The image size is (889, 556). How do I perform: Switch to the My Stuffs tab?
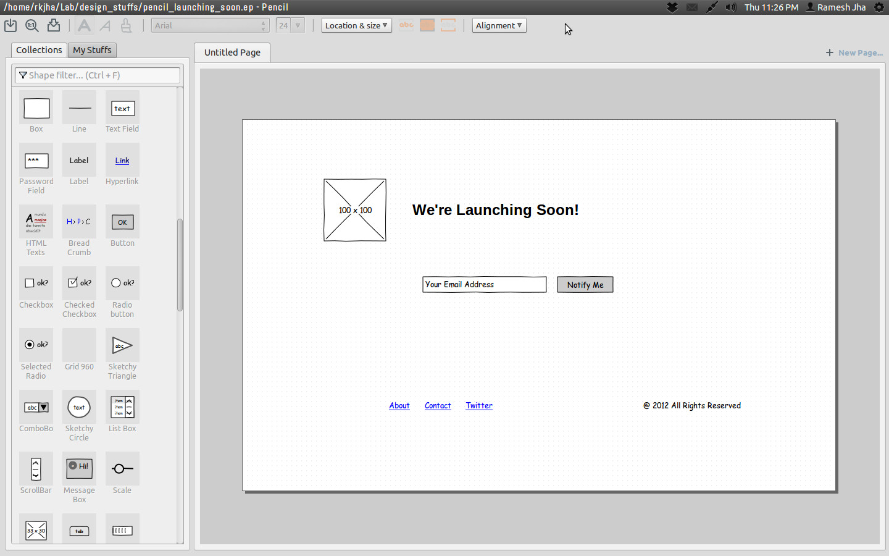pos(92,50)
